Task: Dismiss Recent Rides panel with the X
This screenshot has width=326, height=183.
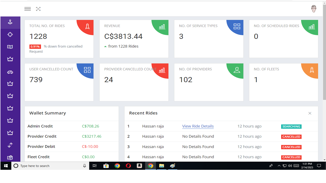Action: coord(310,113)
